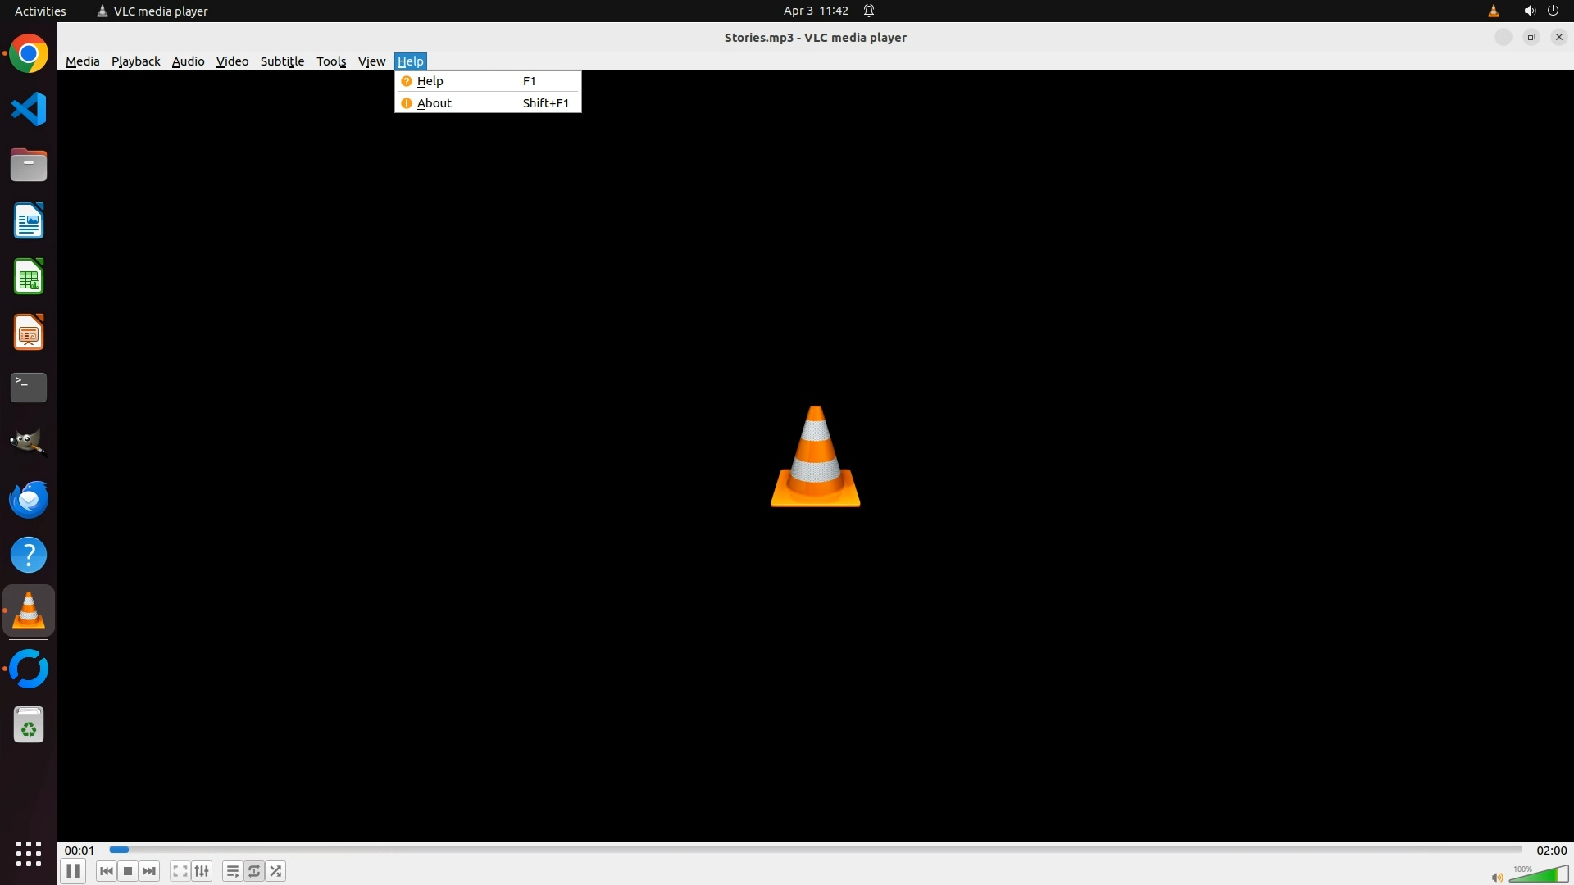Open the Tools menu
This screenshot has width=1574, height=885.
[x=331, y=61]
